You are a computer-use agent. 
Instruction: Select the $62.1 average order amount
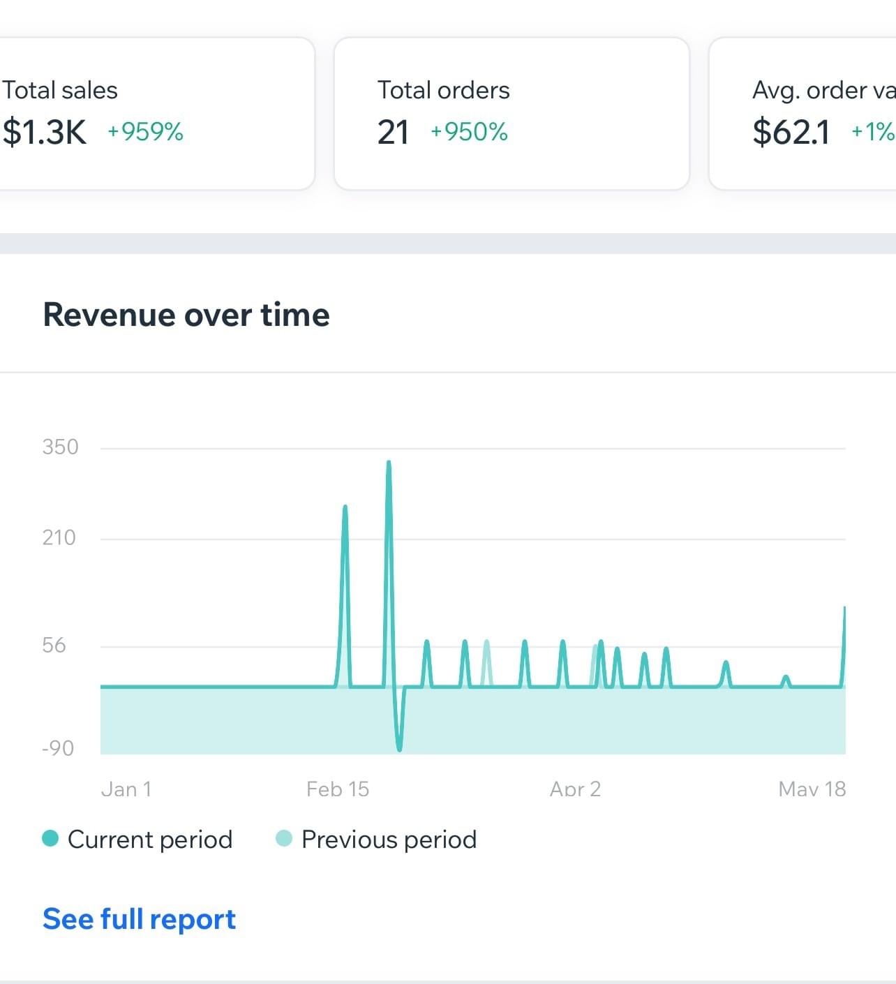click(x=791, y=132)
